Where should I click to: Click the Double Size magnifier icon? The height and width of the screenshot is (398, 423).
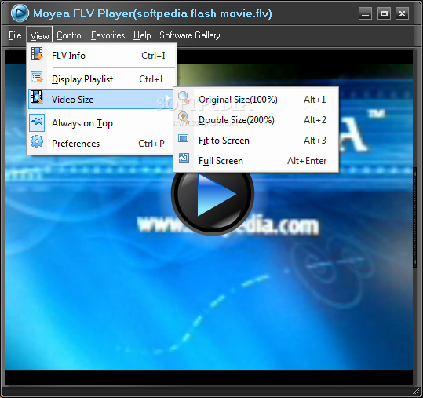coord(184,118)
